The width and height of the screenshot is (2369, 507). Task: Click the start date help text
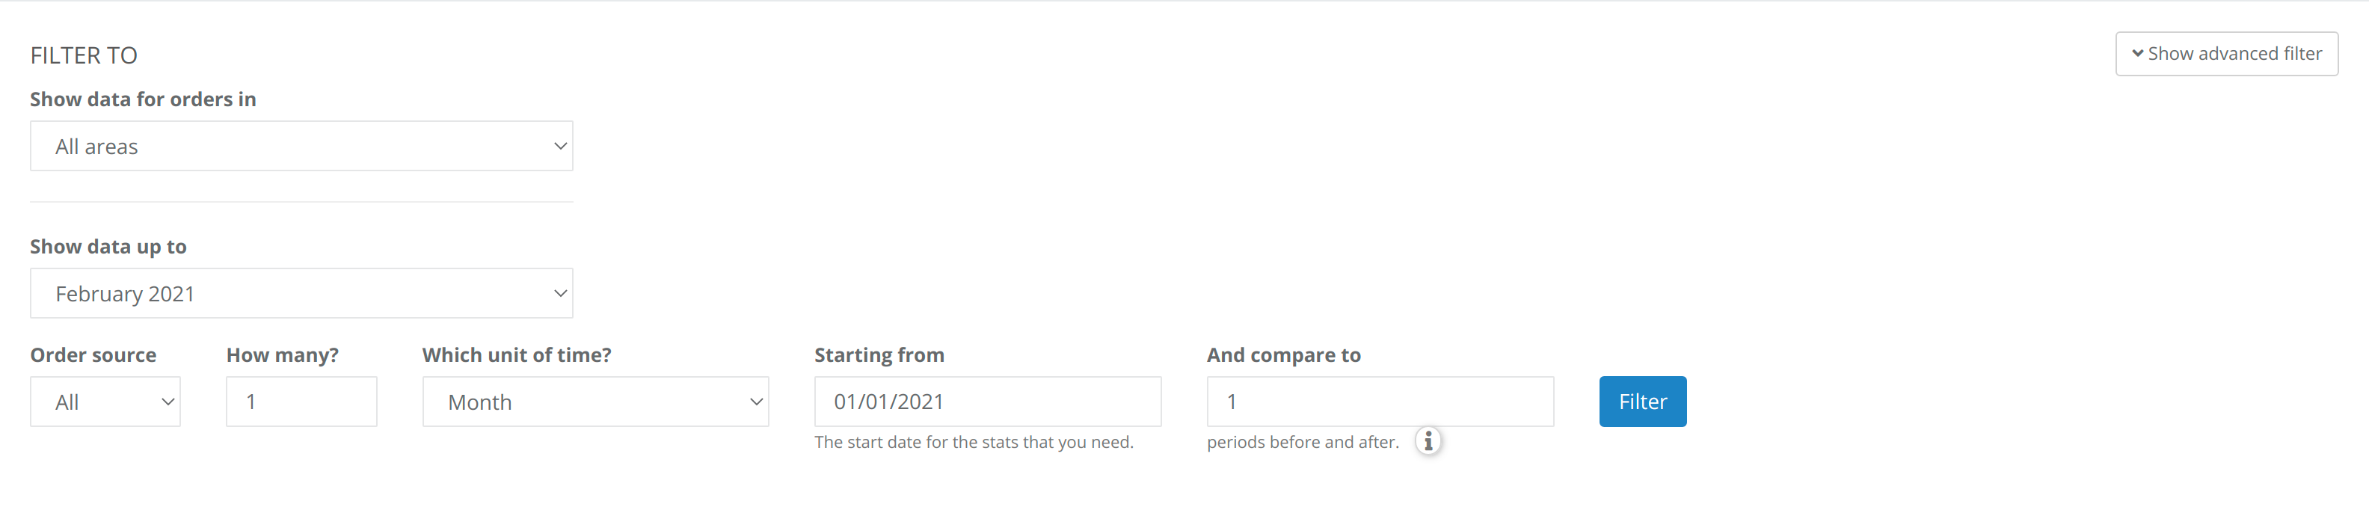pos(974,443)
